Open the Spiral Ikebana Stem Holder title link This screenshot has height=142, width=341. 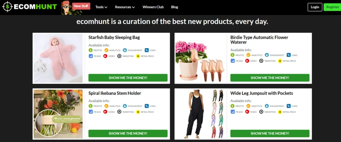(x=115, y=93)
